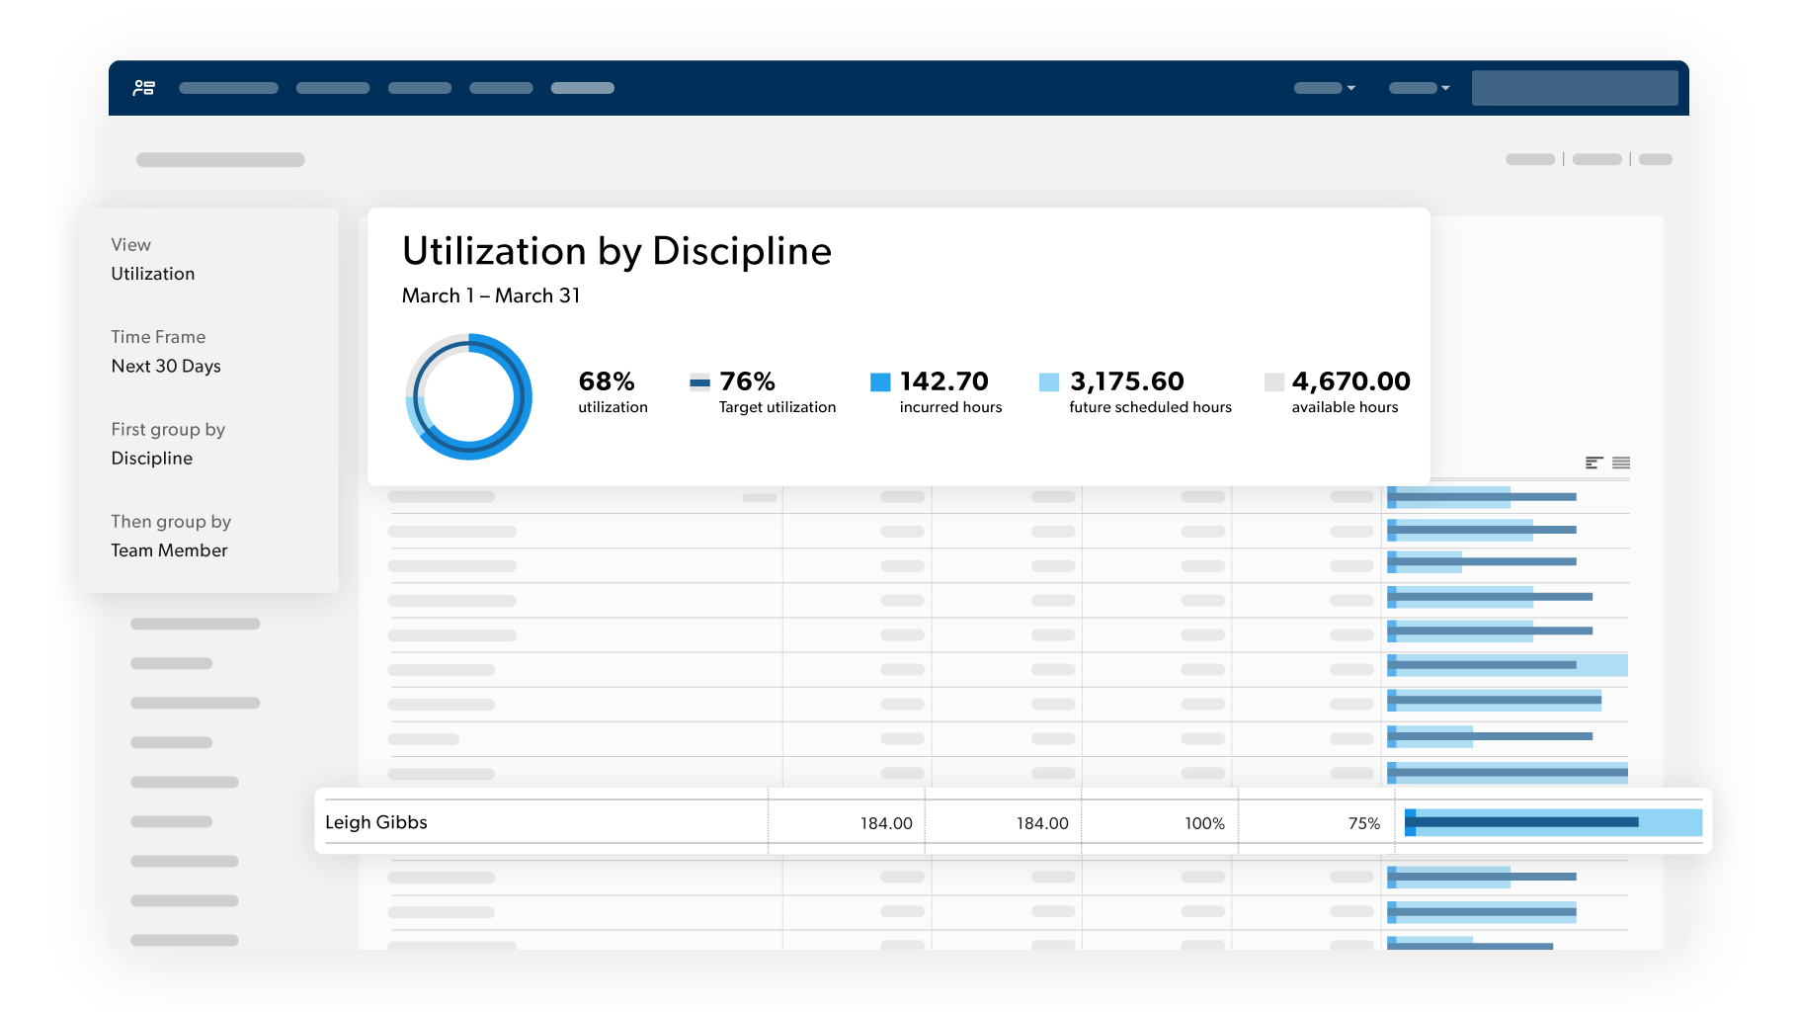The width and height of the screenshot is (1798, 1012).
Task: Expand the first navbar dropdown arrow
Action: (x=1350, y=88)
